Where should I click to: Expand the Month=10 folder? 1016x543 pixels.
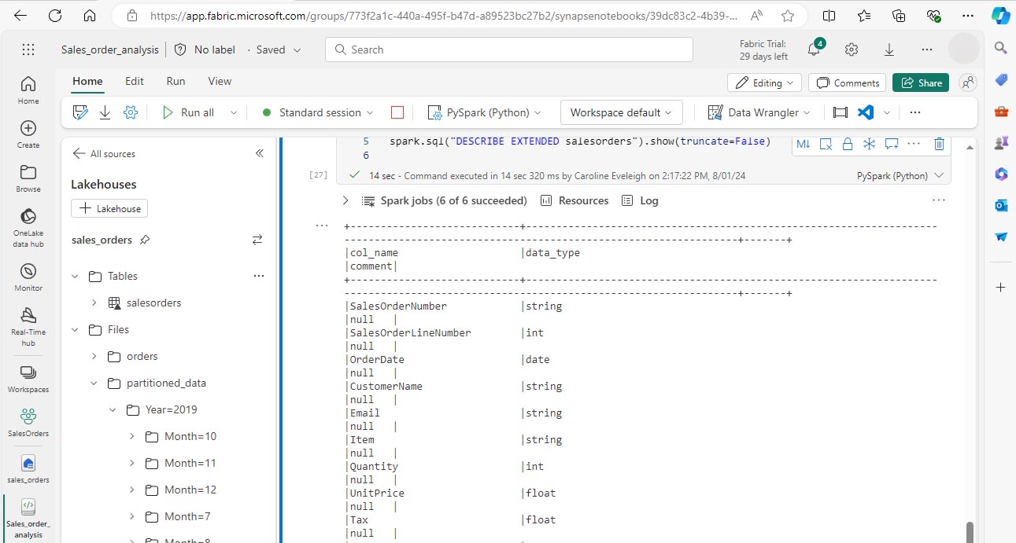(132, 436)
